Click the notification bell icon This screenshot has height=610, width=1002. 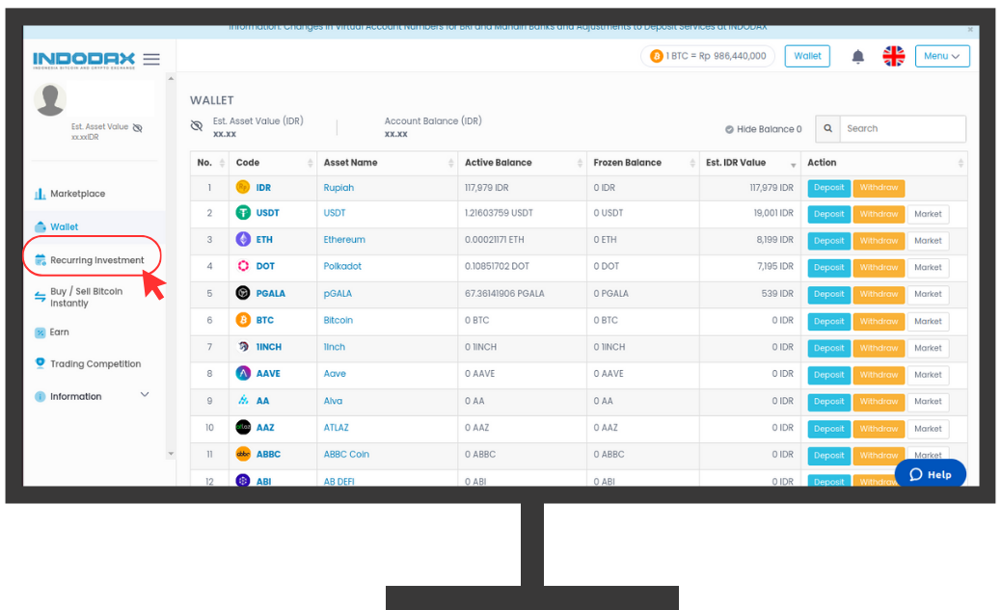[857, 57]
